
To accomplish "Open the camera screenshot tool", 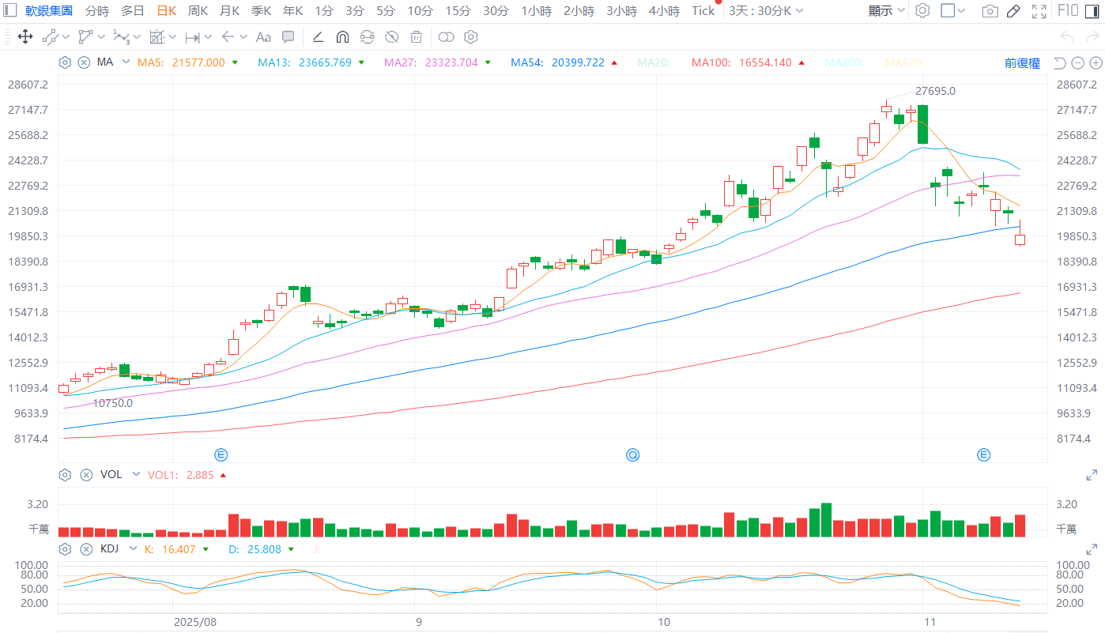I will pyautogui.click(x=990, y=11).
